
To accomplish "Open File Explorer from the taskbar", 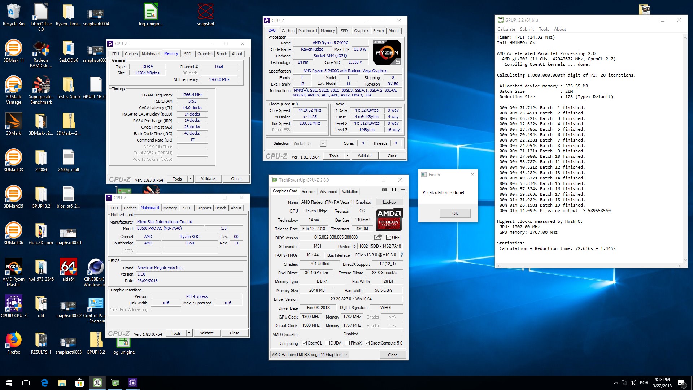I will coord(62,383).
